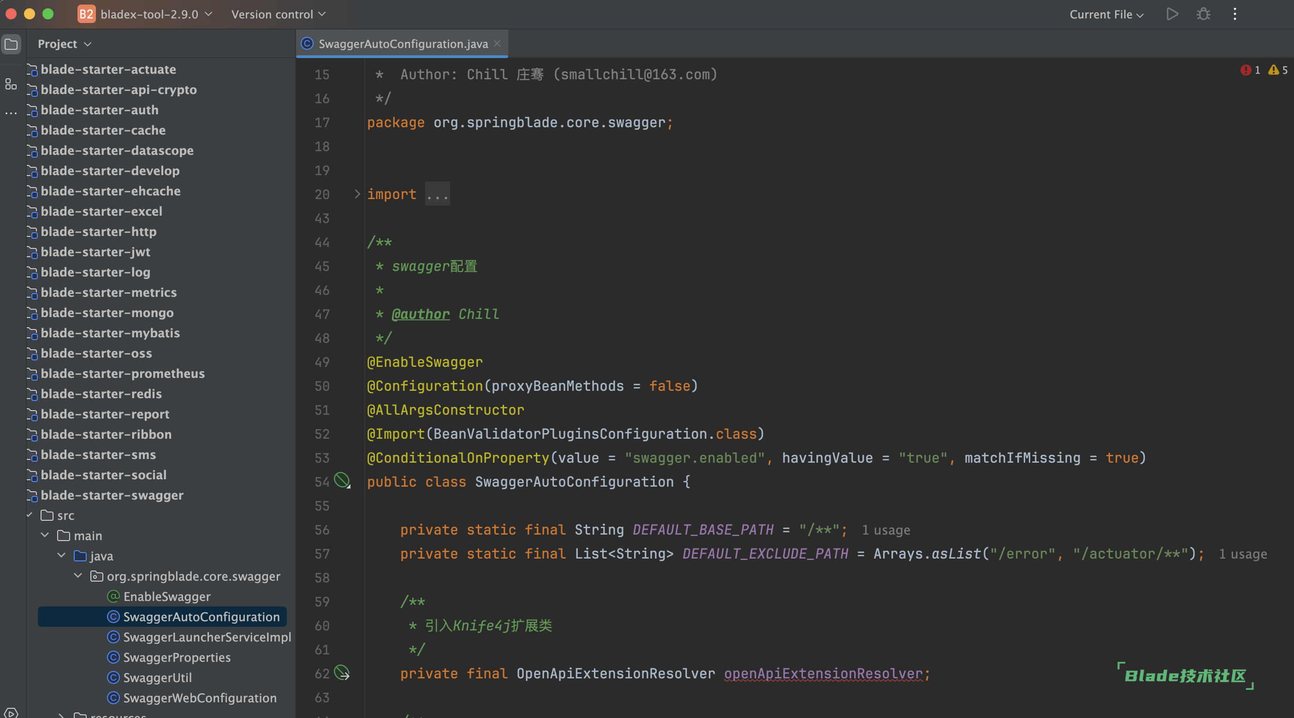Open the SwaggerProperties class
This screenshot has height=718, width=1294.
point(177,657)
